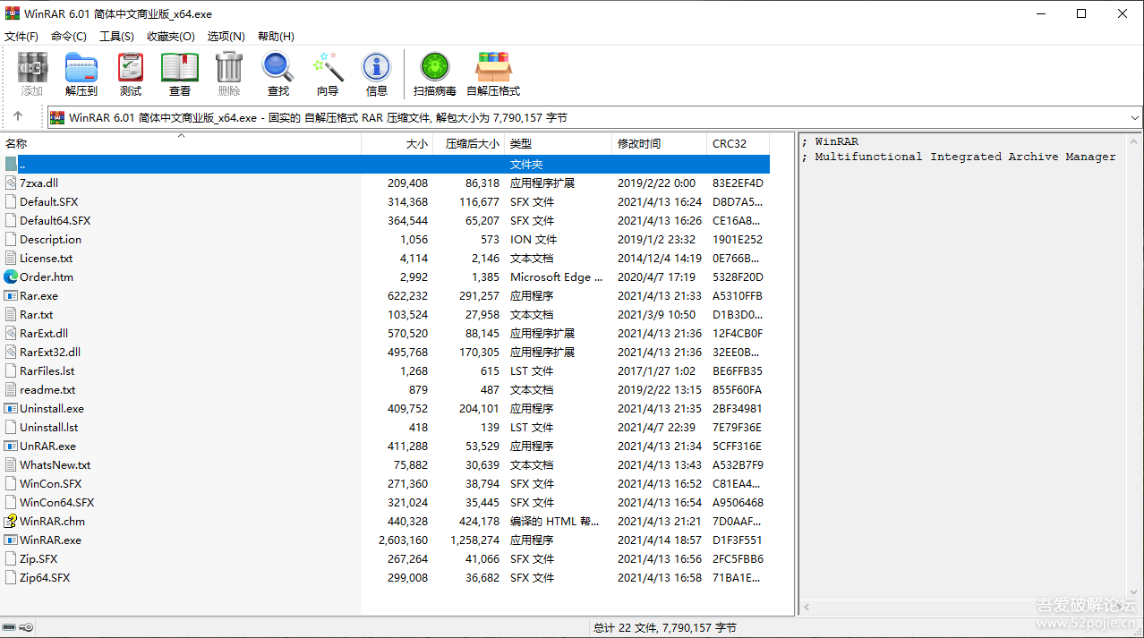Click the 删除 (Delete) trash icon
This screenshot has height=638, width=1144.
(229, 68)
